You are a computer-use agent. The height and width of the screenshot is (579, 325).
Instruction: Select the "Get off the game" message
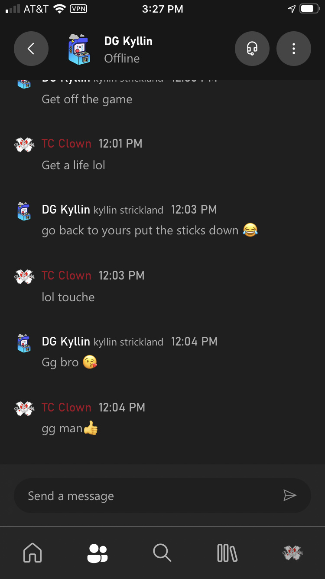point(87,99)
